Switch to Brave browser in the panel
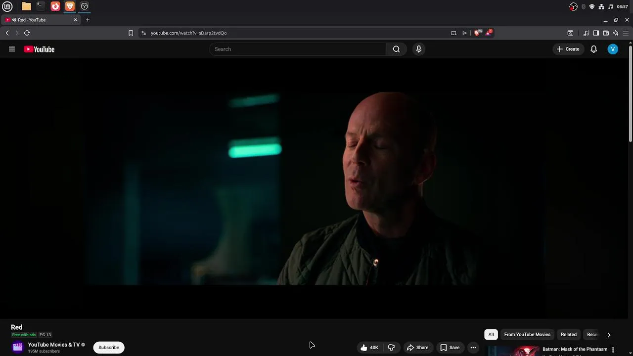Viewport: 633px width, 356px height. 70,6
